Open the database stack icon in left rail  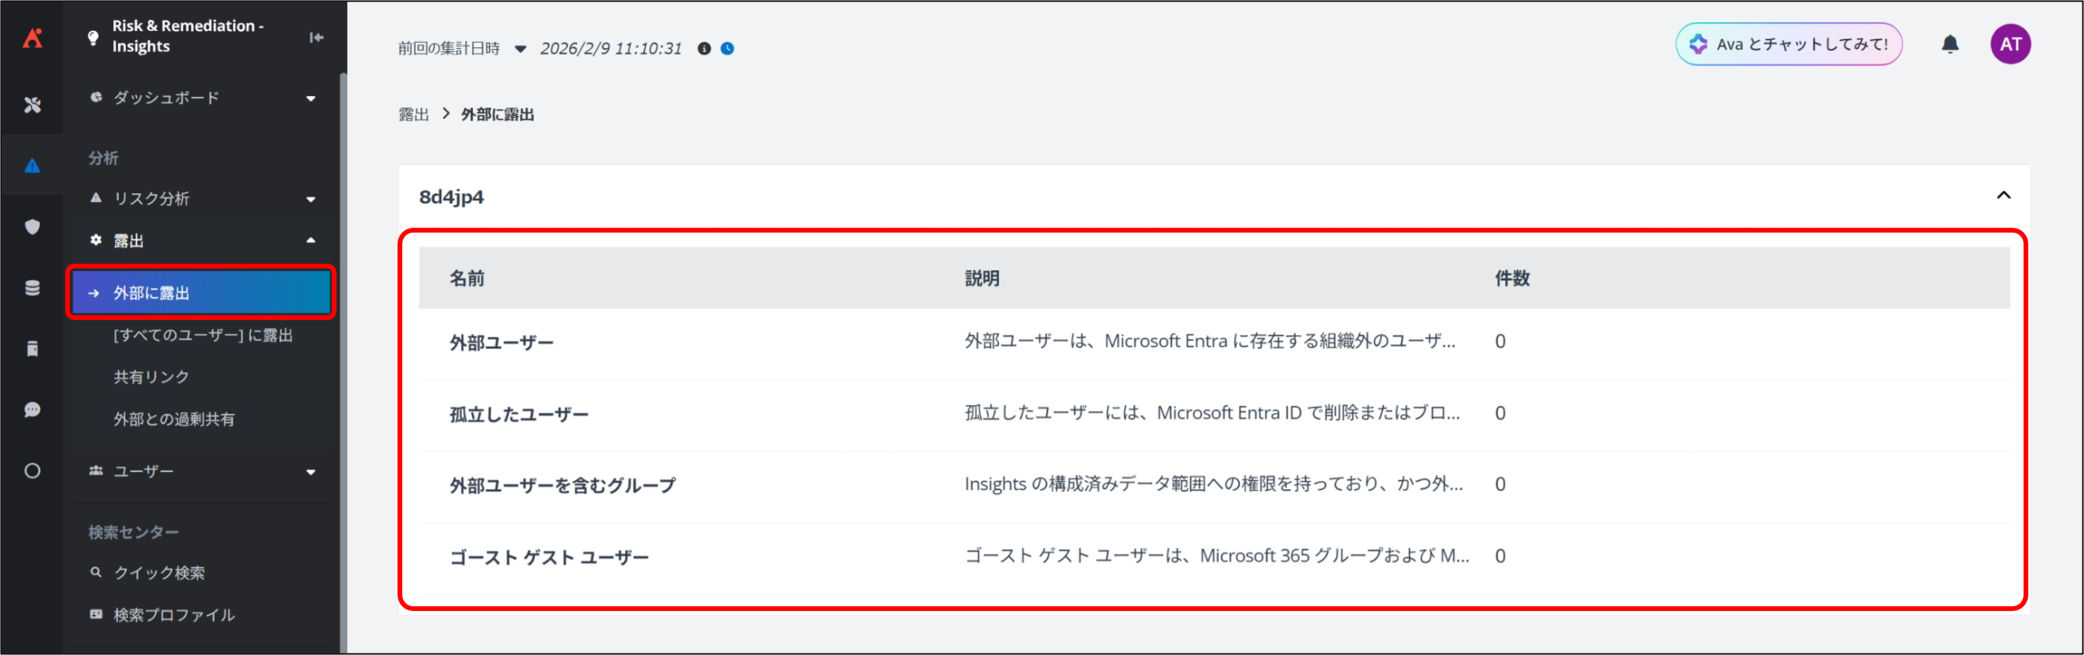click(33, 288)
